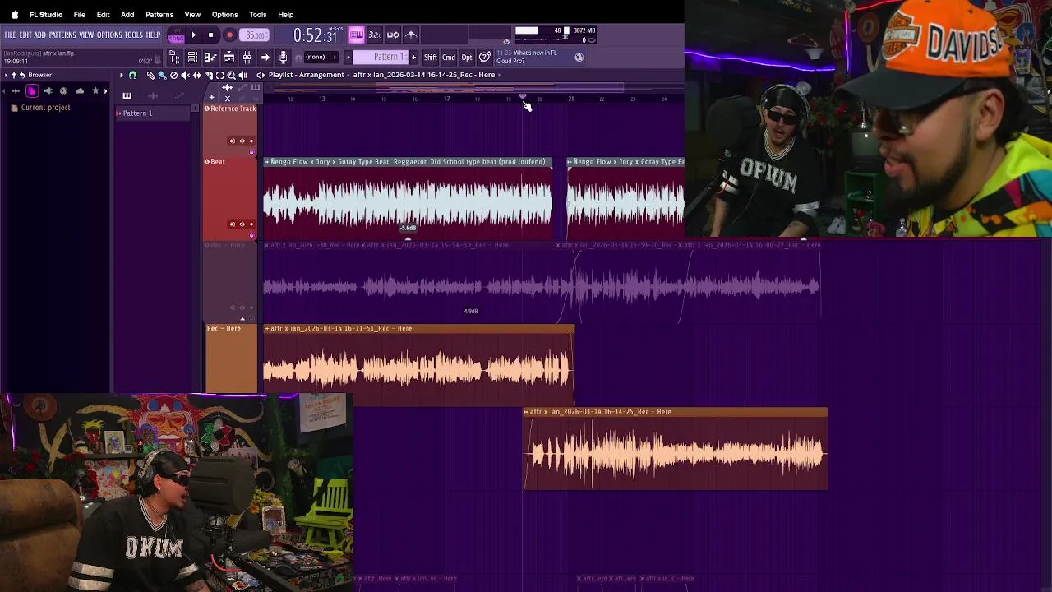Open Browser starred favorites tab
The image size is (1052, 592).
click(95, 91)
